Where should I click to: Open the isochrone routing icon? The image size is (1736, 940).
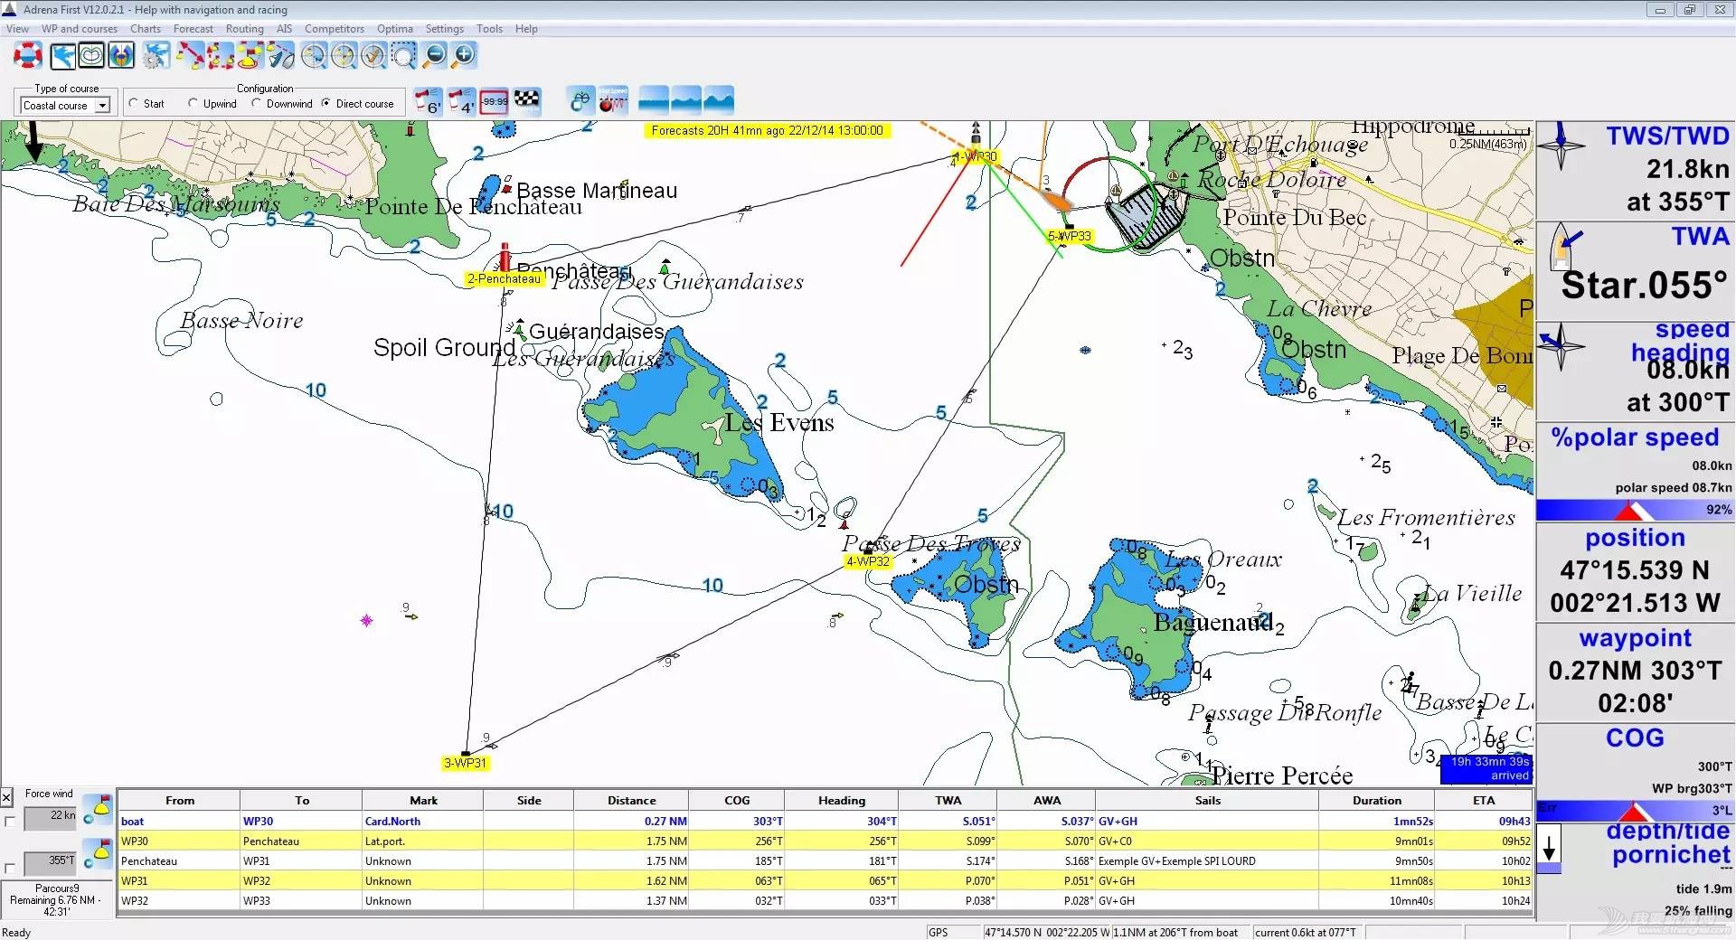tap(91, 56)
